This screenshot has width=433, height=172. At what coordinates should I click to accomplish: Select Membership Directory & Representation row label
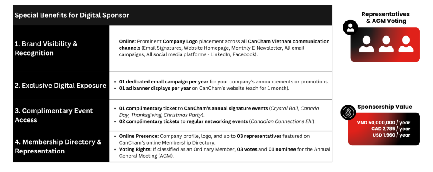click(x=58, y=146)
